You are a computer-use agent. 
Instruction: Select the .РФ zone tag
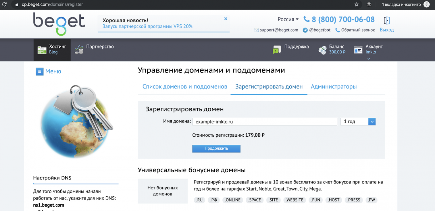(x=214, y=200)
